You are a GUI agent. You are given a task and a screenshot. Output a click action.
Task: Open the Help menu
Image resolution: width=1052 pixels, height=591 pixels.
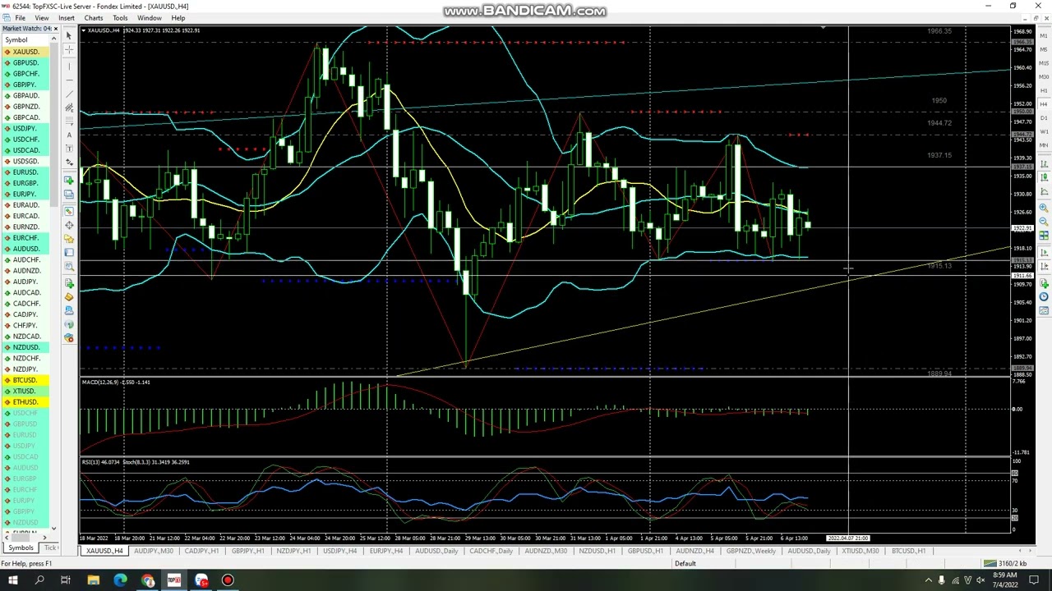178,18
